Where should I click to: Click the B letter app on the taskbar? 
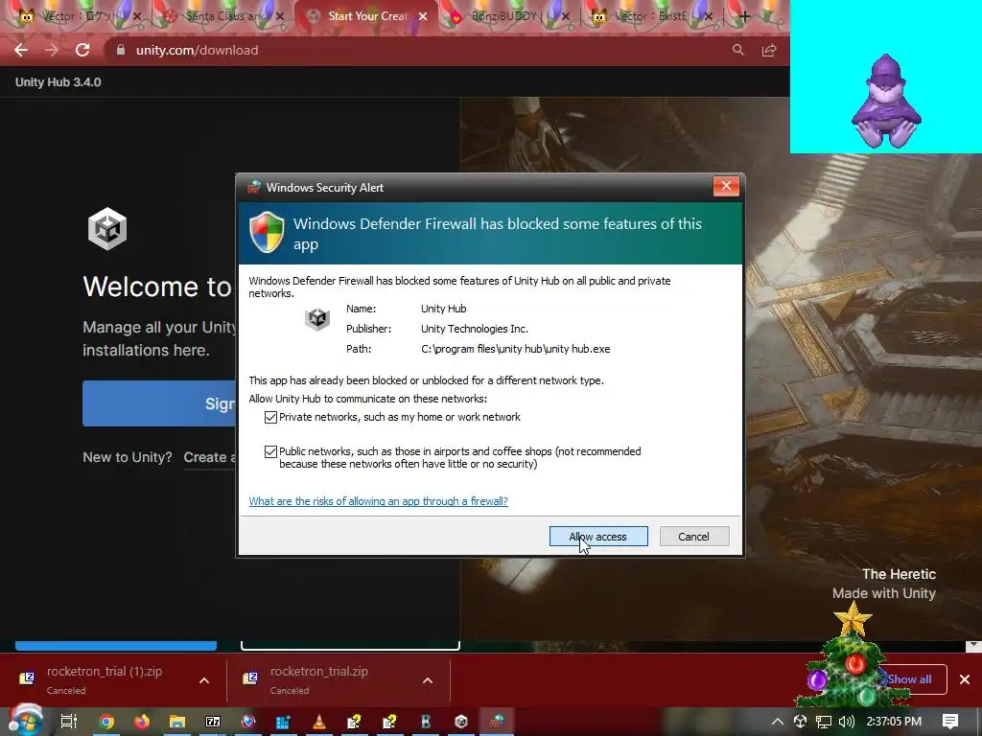pos(426,722)
